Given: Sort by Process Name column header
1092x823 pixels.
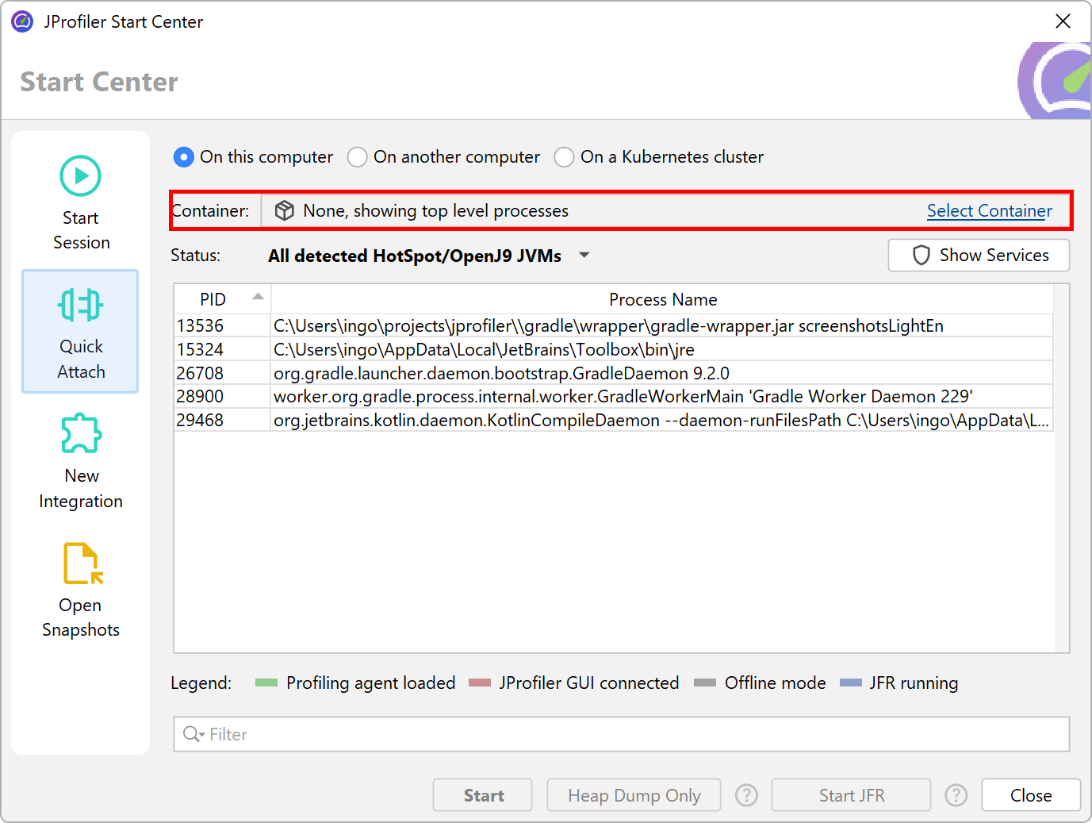Looking at the screenshot, I should (662, 299).
